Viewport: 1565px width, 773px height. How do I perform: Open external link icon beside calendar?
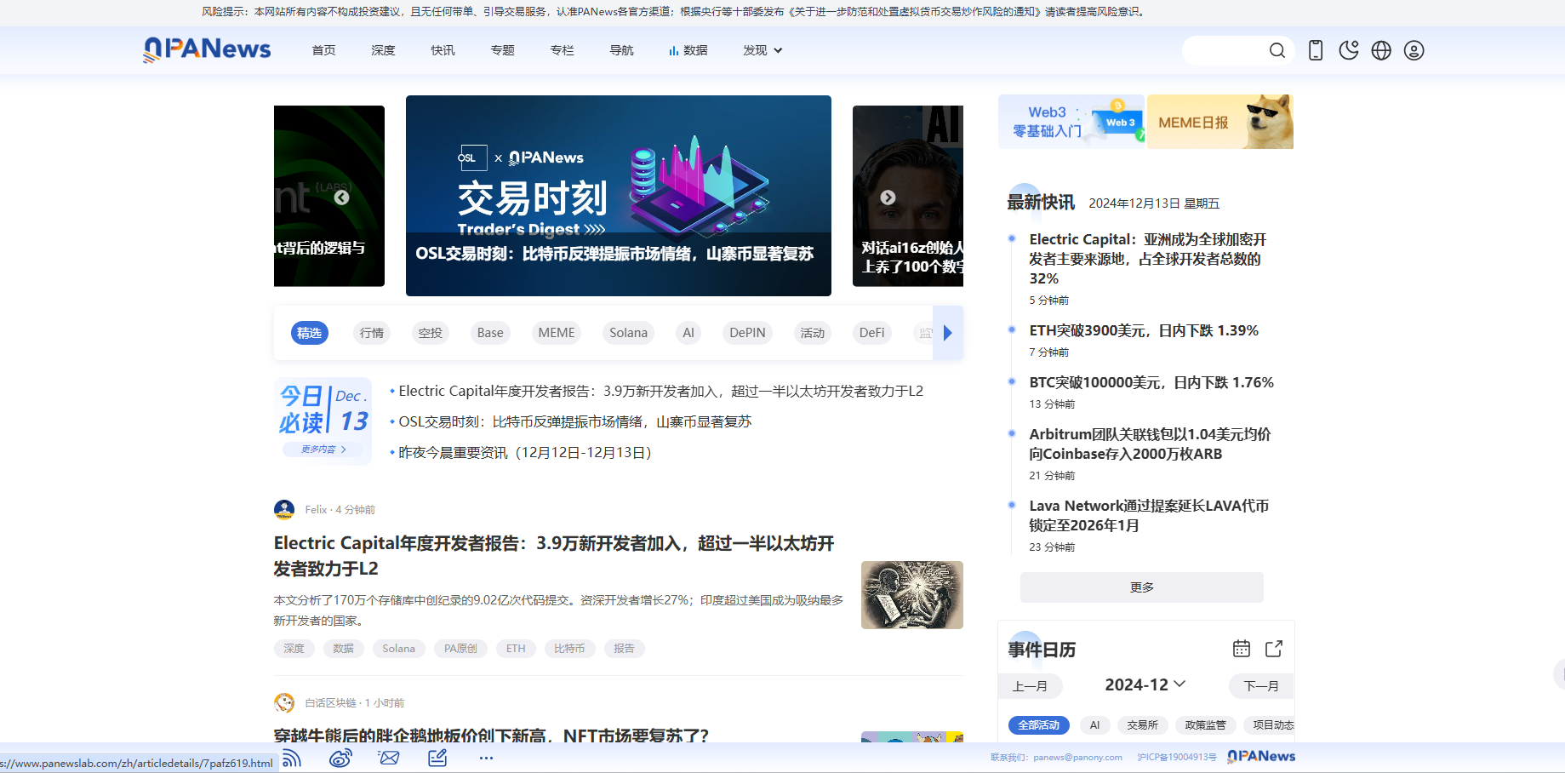click(1274, 649)
